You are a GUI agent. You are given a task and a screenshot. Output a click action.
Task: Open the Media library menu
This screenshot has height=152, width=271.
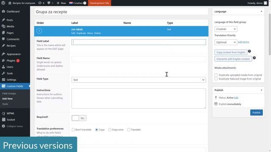[x=10, y=26]
